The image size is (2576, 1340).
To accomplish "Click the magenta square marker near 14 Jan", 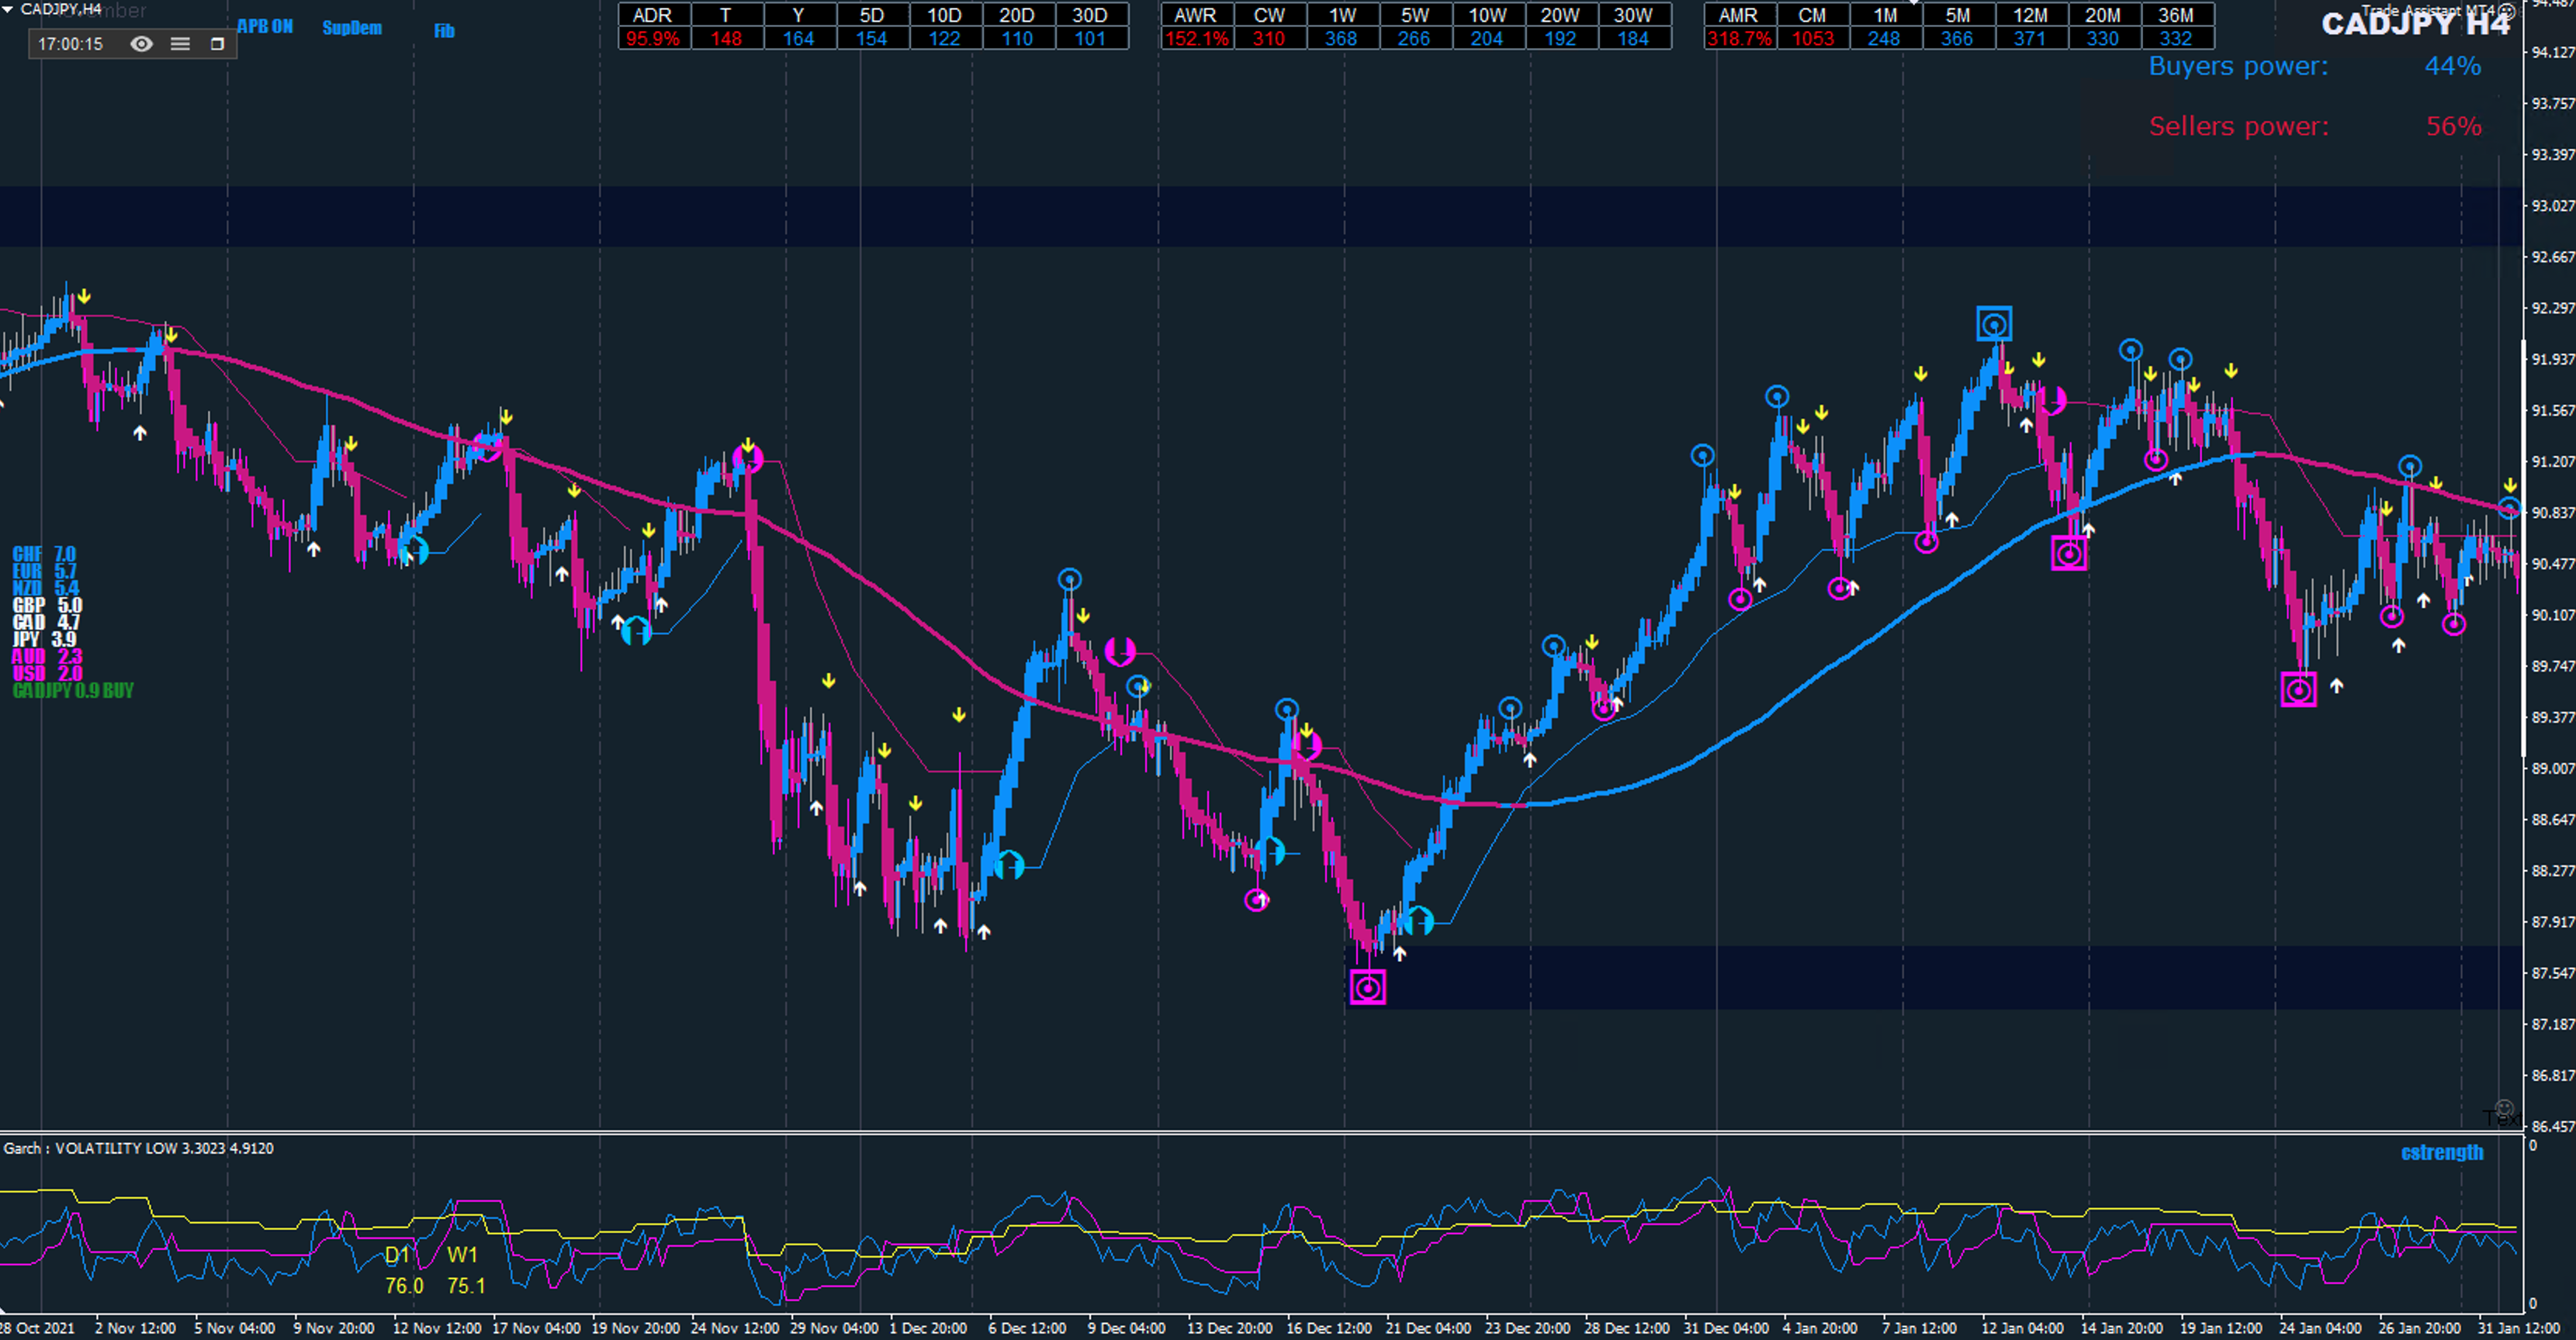I will (2069, 554).
